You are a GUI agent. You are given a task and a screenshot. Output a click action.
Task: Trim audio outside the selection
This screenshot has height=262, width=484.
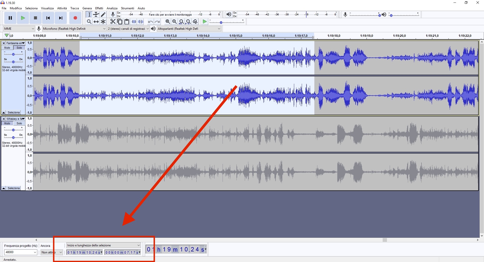tap(134, 22)
